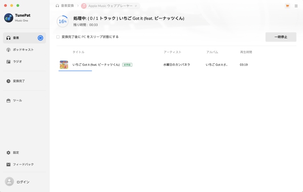This screenshot has width=303, height=192.
Task: Click the いちご Got it album thumbnail
Action: coord(64,65)
